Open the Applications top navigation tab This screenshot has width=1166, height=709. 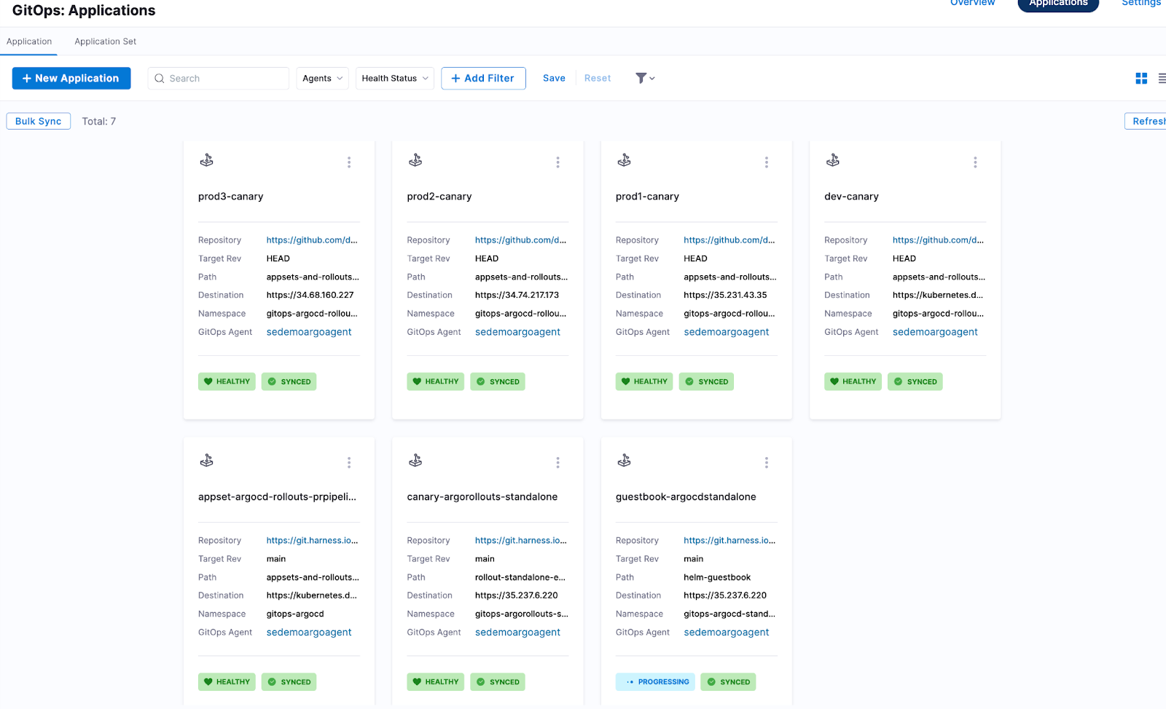(1058, 4)
